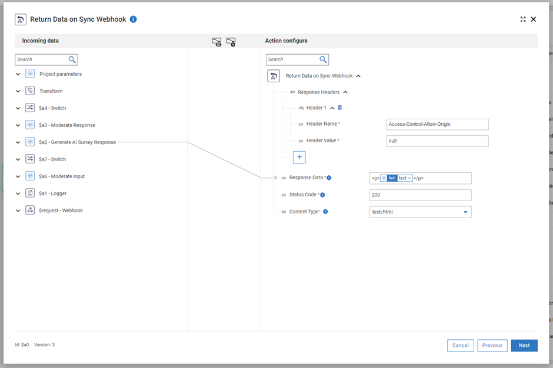Click the webhook icon beside the dialog title
553x368 pixels.
(21, 19)
